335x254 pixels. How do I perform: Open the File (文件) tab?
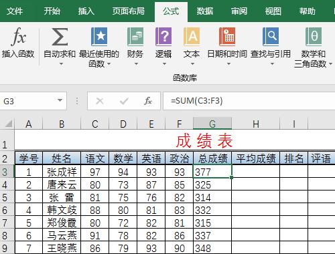click(15, 11)
